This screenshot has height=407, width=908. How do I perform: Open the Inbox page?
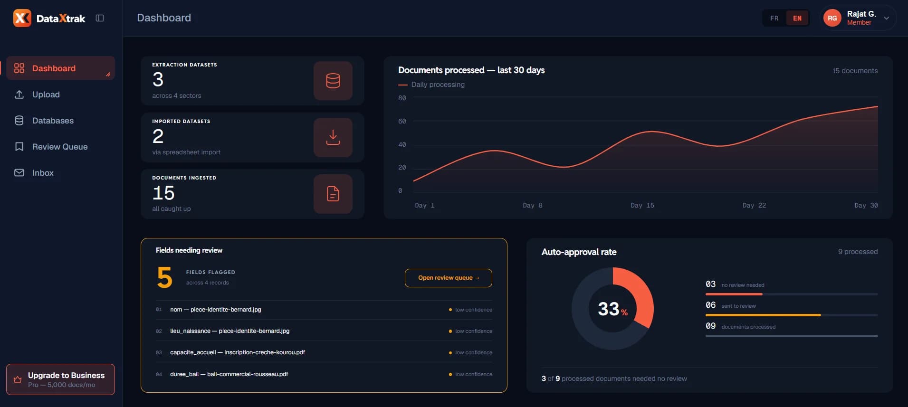[x=60, y=172]
